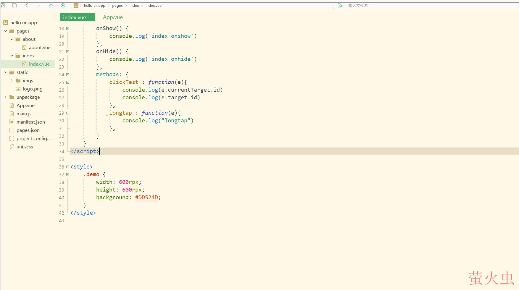Click the unpackage folder icon
This screenshot has width=519, height=290.
[x=12, y=97]
